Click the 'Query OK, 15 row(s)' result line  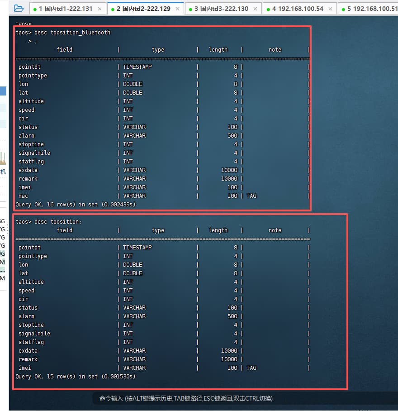click(x=75, y=376)
